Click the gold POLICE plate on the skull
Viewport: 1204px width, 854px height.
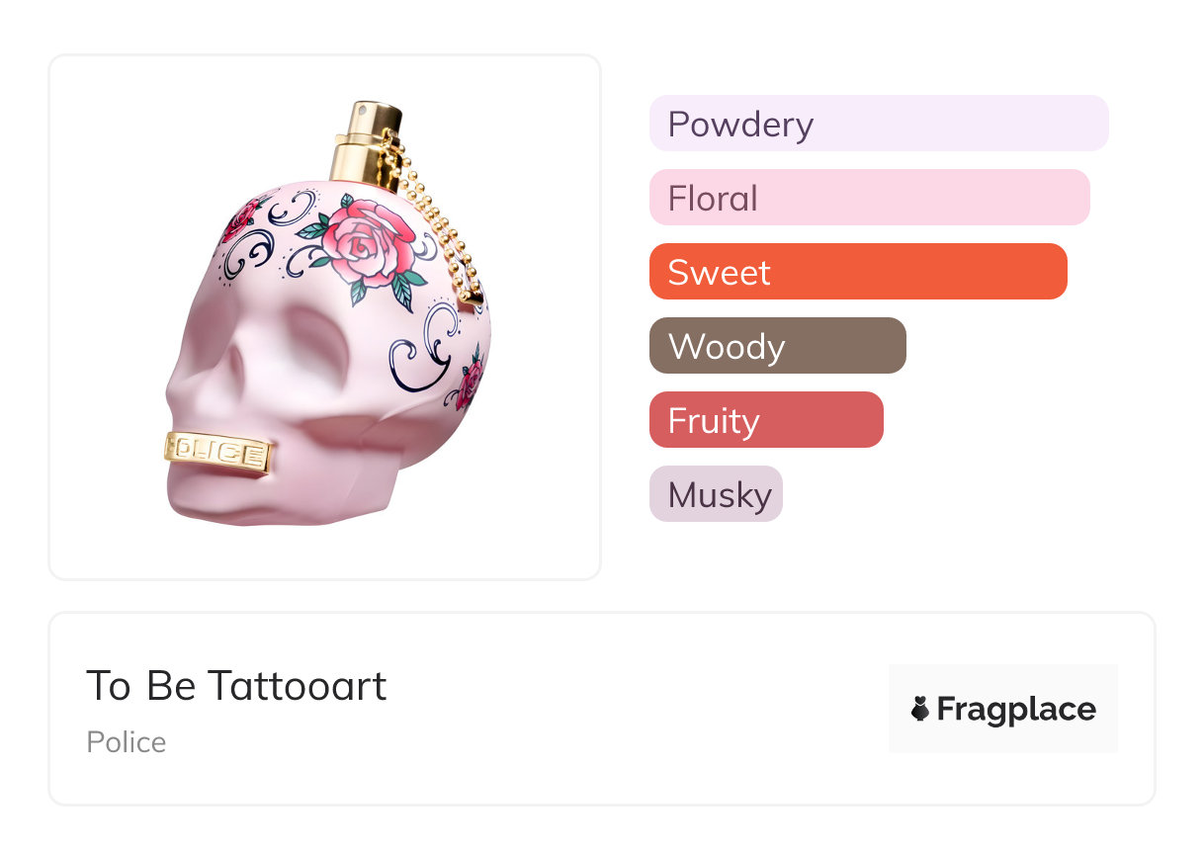tap(217, 455)
